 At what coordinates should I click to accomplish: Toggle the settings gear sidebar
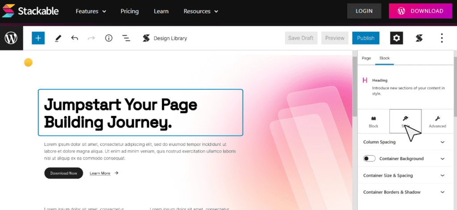click(396, 38)
